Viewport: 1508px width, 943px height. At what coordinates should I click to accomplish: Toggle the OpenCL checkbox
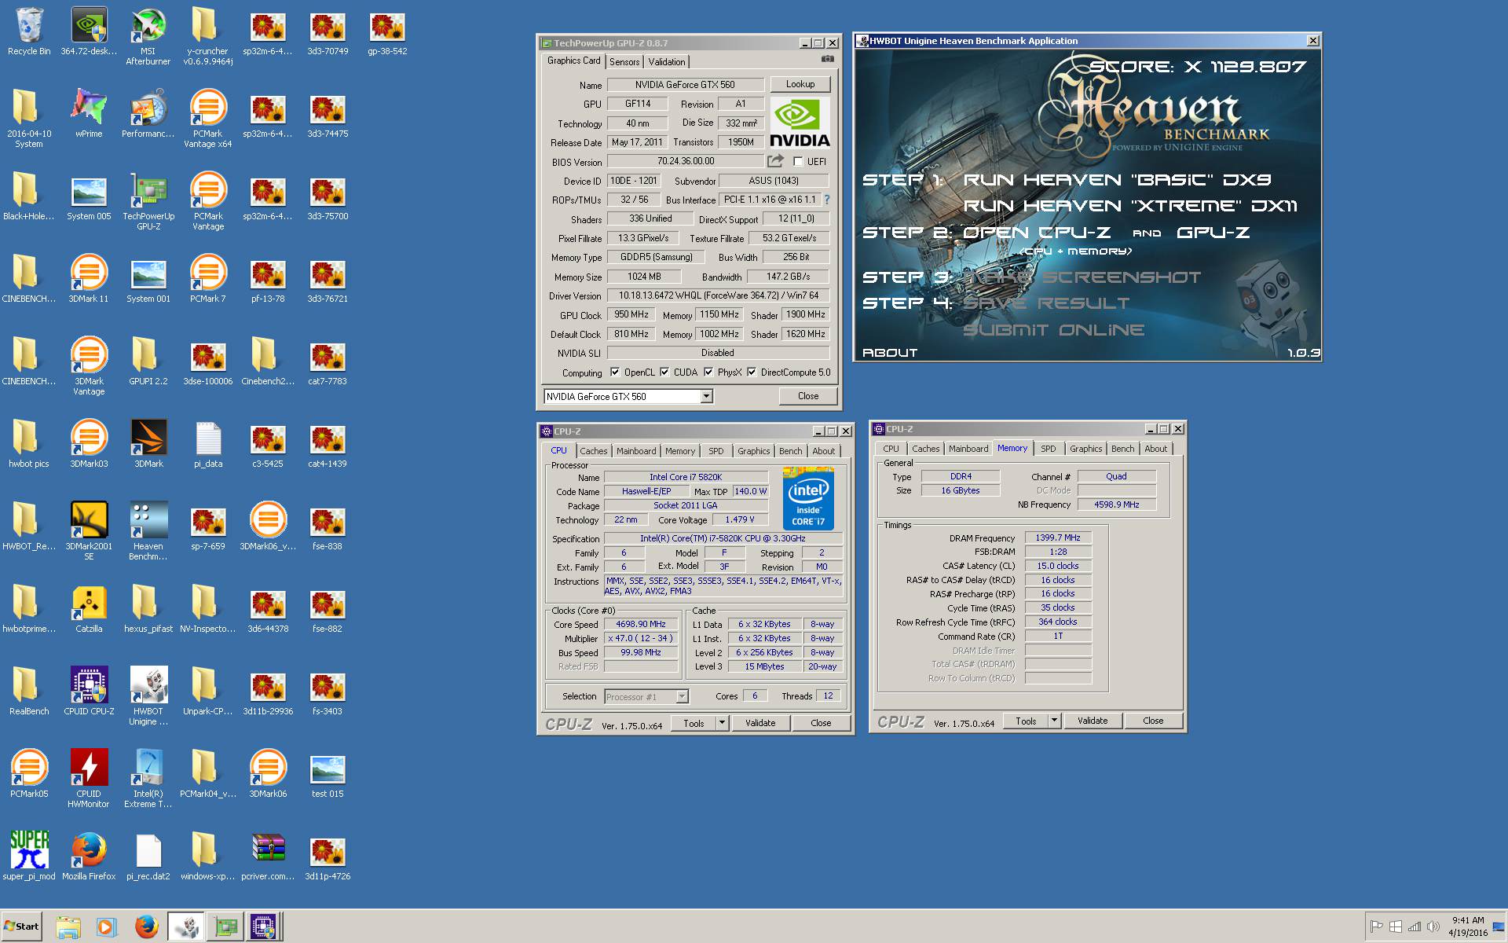(615, 372)
